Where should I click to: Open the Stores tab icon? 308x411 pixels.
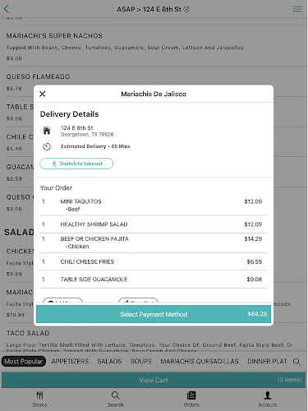pyautogui.click(x=39, y=395)
